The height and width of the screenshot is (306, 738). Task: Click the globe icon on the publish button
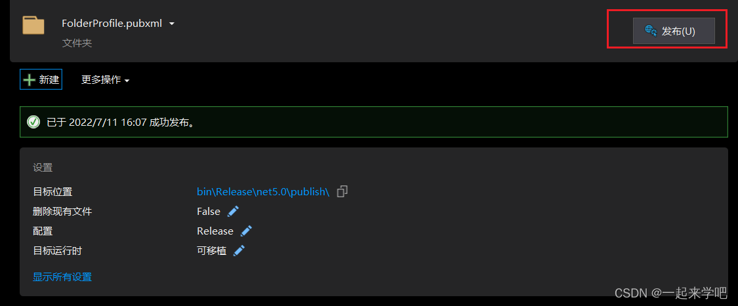click(651, 31)
